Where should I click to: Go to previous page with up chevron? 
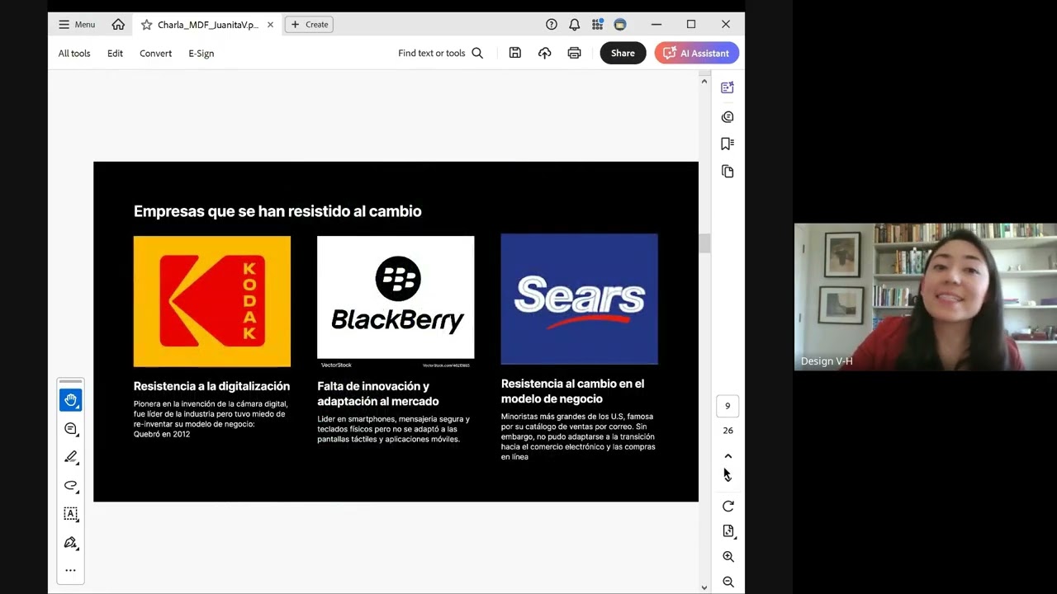point(728,456)
